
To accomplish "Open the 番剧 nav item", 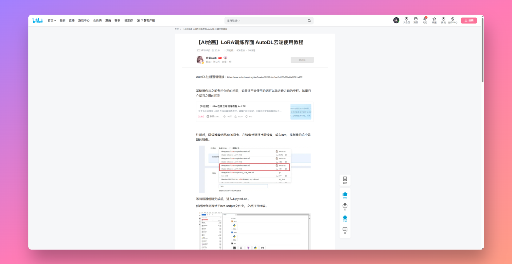I will click(x=62, y=20).
